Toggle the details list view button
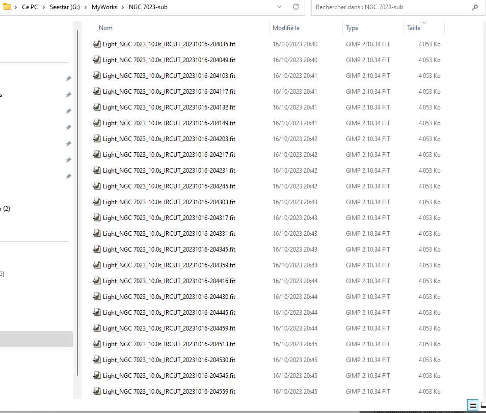The width and height of the screenshot is (486, 413). click(473, 405)
